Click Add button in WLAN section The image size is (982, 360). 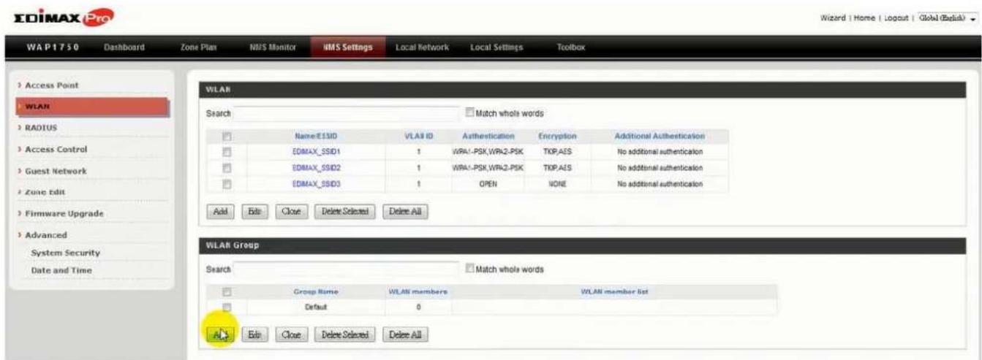[x=221, y=212]
